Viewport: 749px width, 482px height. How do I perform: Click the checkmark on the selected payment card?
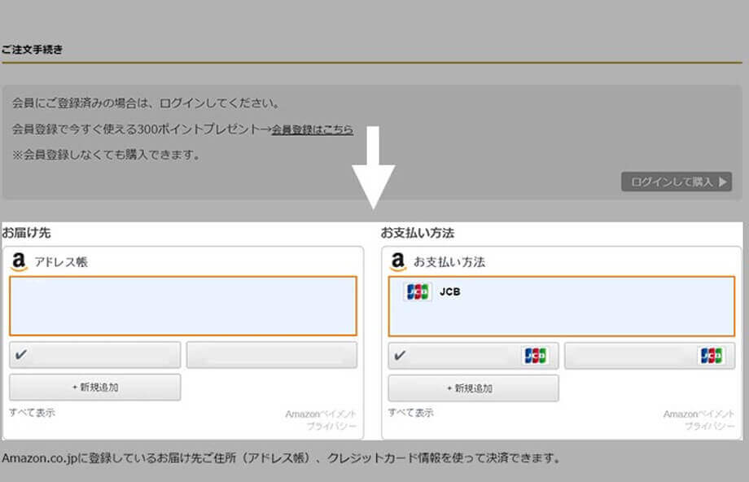[x=400, y=356]
